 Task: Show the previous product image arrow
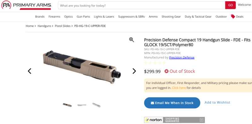(29, 71)
